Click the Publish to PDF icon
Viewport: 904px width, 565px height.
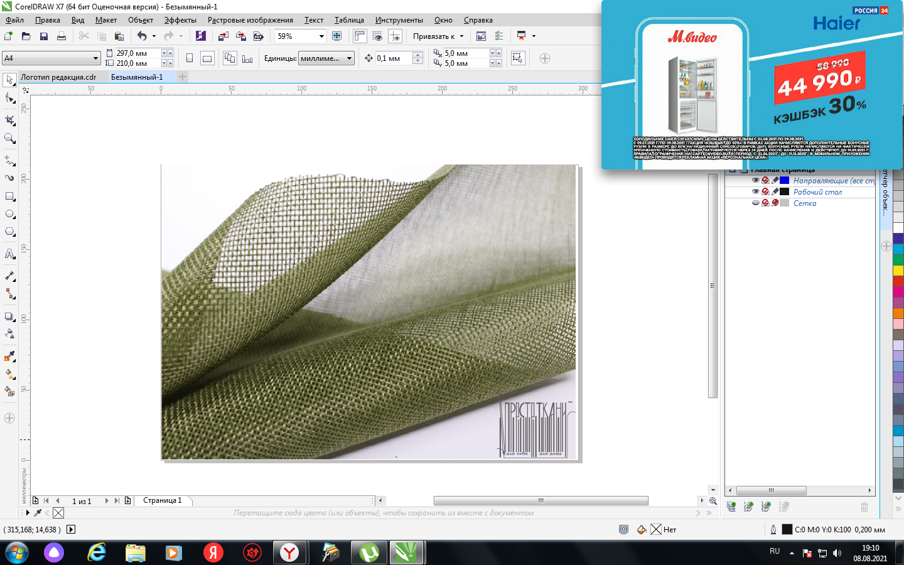point(258,36)
